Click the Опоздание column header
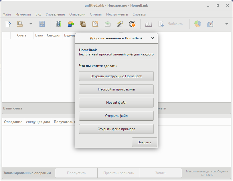The image size is (233, 181). tap(13, 122)
